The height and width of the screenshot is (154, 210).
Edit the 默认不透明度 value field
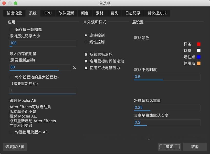167,77
